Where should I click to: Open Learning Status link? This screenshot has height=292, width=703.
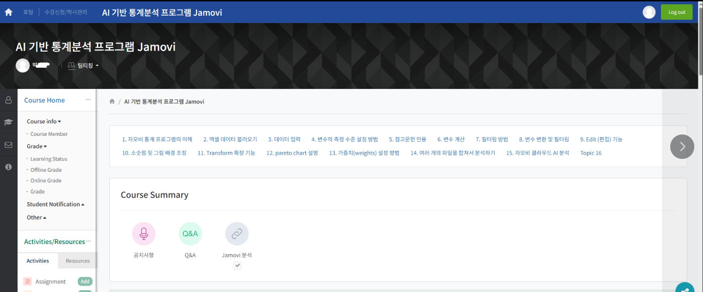(49, 159)
